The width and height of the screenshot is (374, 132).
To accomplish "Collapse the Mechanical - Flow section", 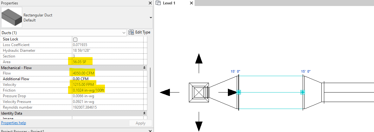I will coord(144,68).
